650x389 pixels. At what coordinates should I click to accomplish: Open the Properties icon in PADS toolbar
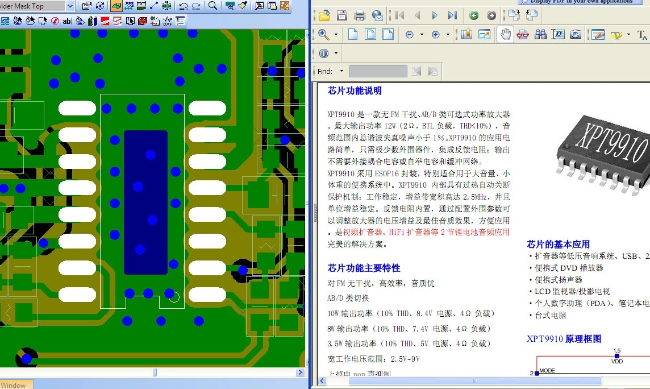[86, 6]
